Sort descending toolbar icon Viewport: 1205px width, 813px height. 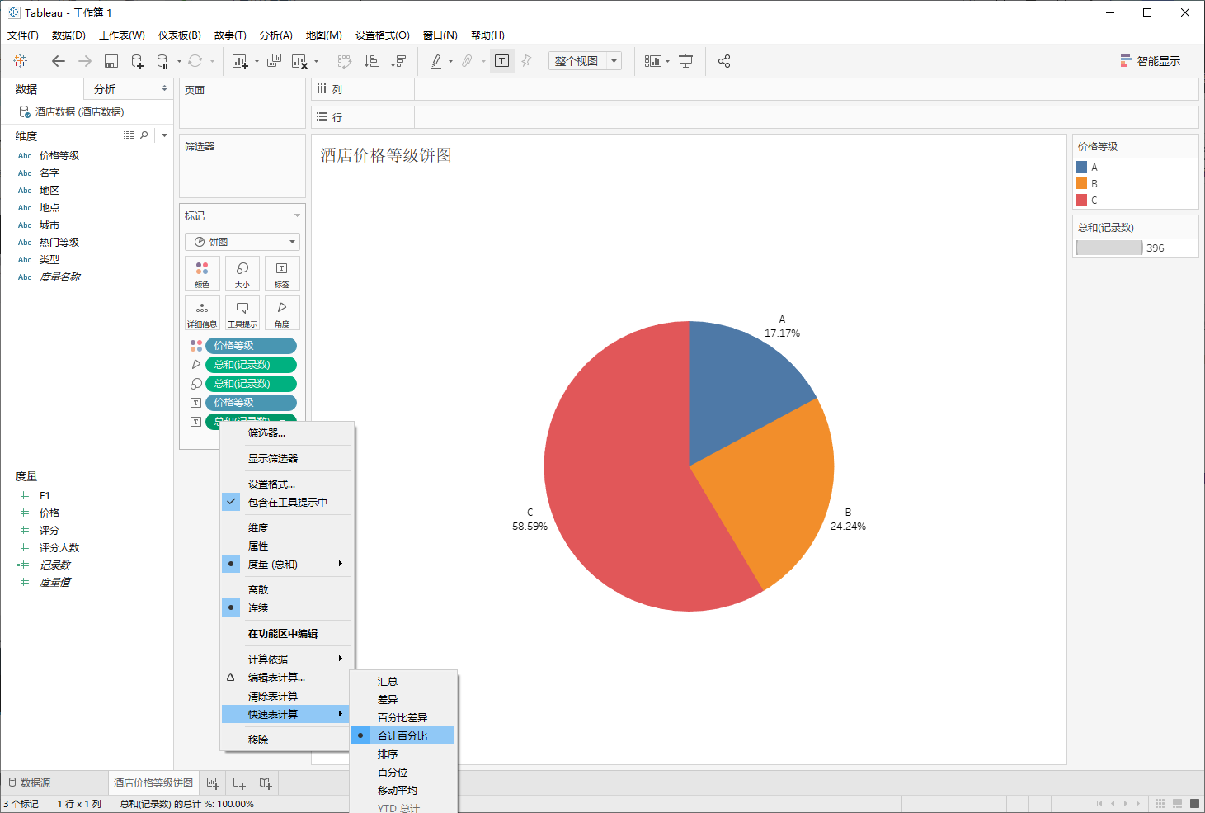(x=398, y=61)
